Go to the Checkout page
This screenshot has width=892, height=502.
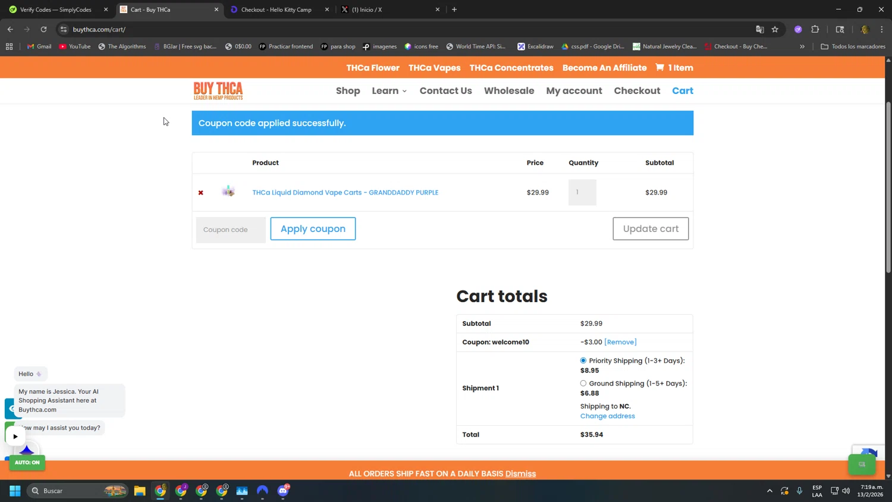637,91
